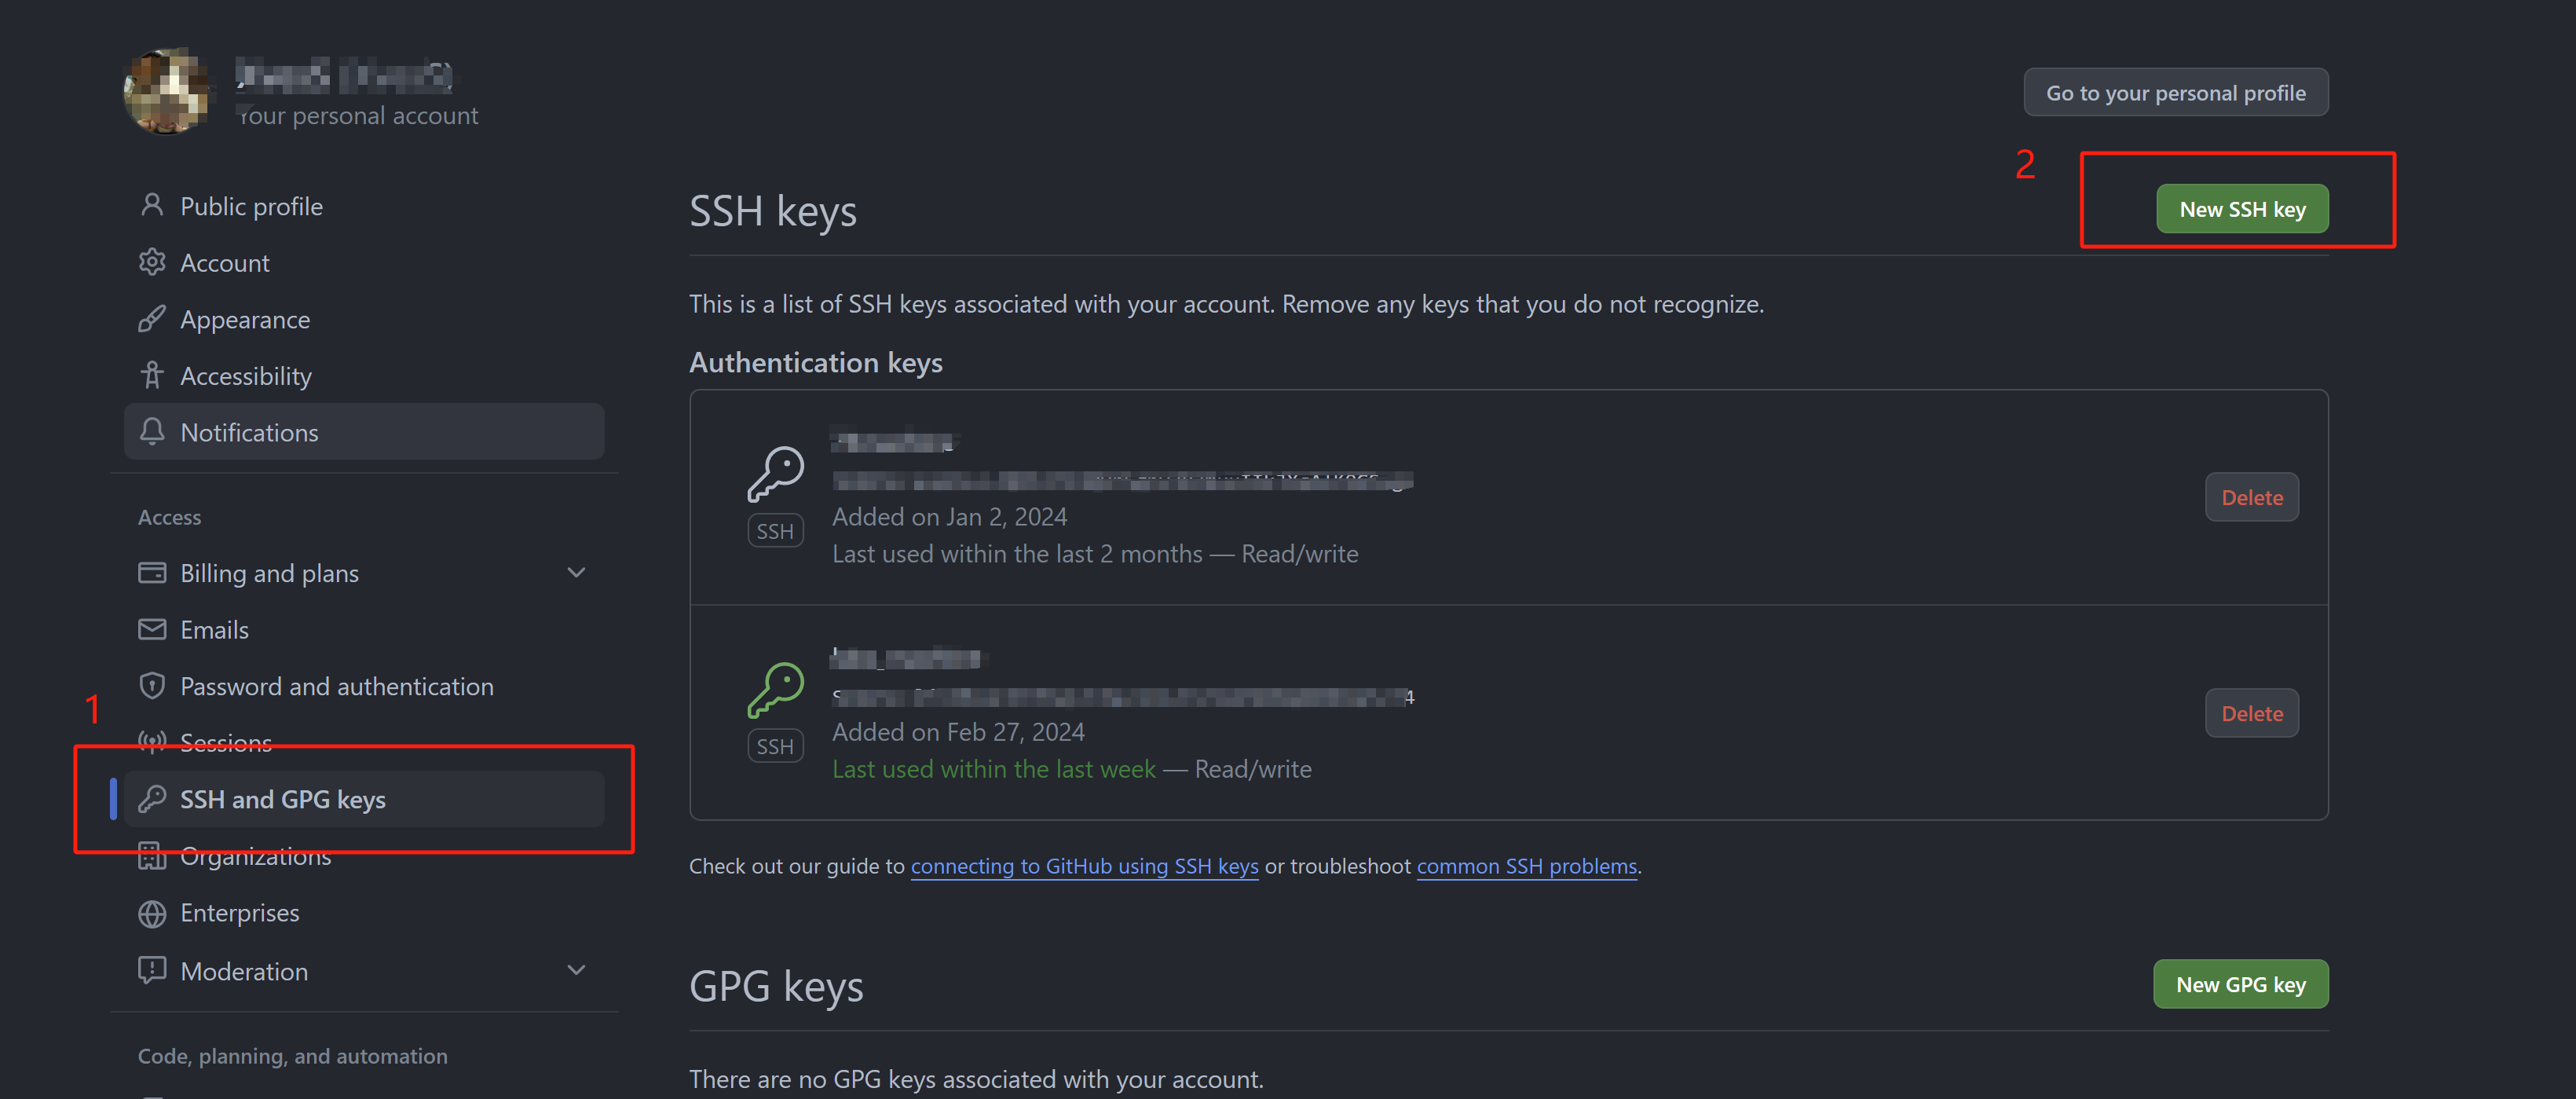Go to the Organizations settings page
This screenshot has height=1099, width=2576.
click(255, 857)
